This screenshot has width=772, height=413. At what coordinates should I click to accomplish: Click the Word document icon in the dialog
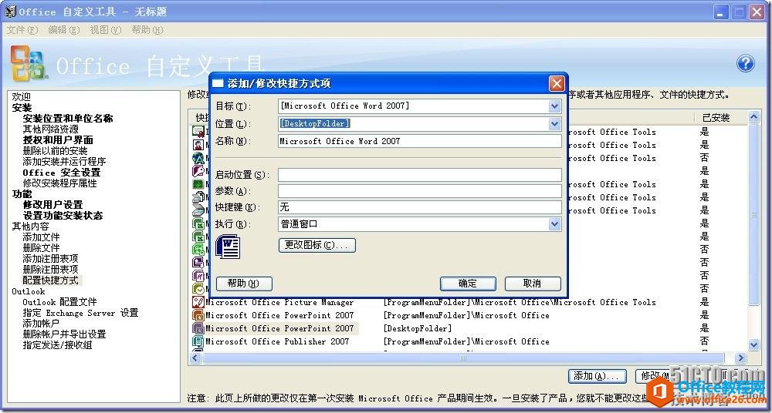coord(228,247)
